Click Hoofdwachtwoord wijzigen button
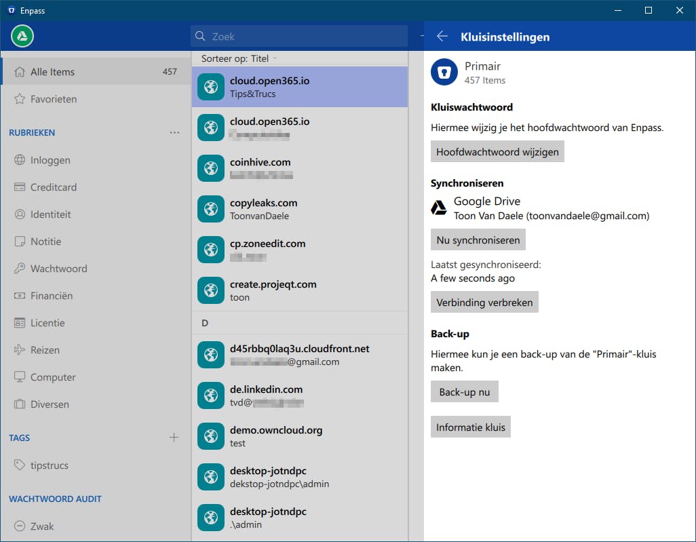The image size is (696, 542). [x=497, y=152]
